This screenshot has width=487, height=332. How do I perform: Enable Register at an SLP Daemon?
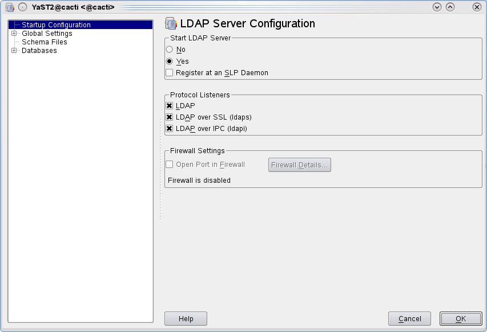coord(169,72)
